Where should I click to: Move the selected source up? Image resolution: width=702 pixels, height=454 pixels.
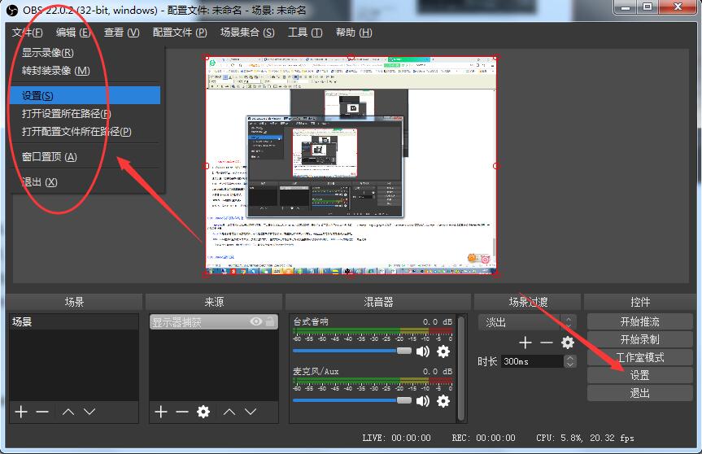pyautogui.click(x=231, y=412)
